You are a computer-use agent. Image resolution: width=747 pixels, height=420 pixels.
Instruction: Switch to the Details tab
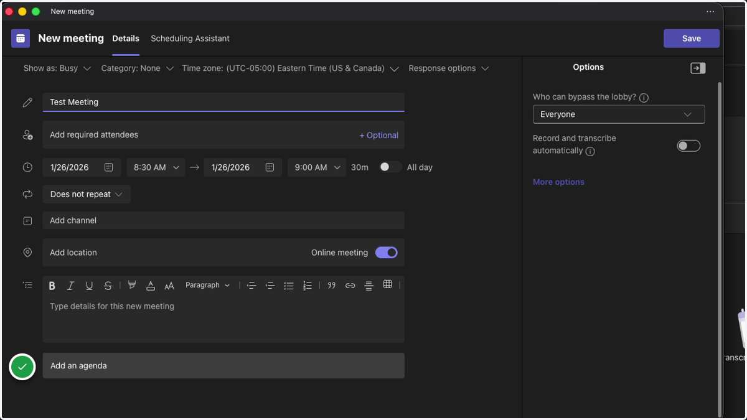126,39
